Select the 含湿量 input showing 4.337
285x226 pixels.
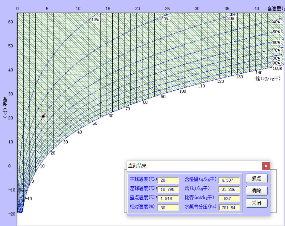[x=229, y=180]
